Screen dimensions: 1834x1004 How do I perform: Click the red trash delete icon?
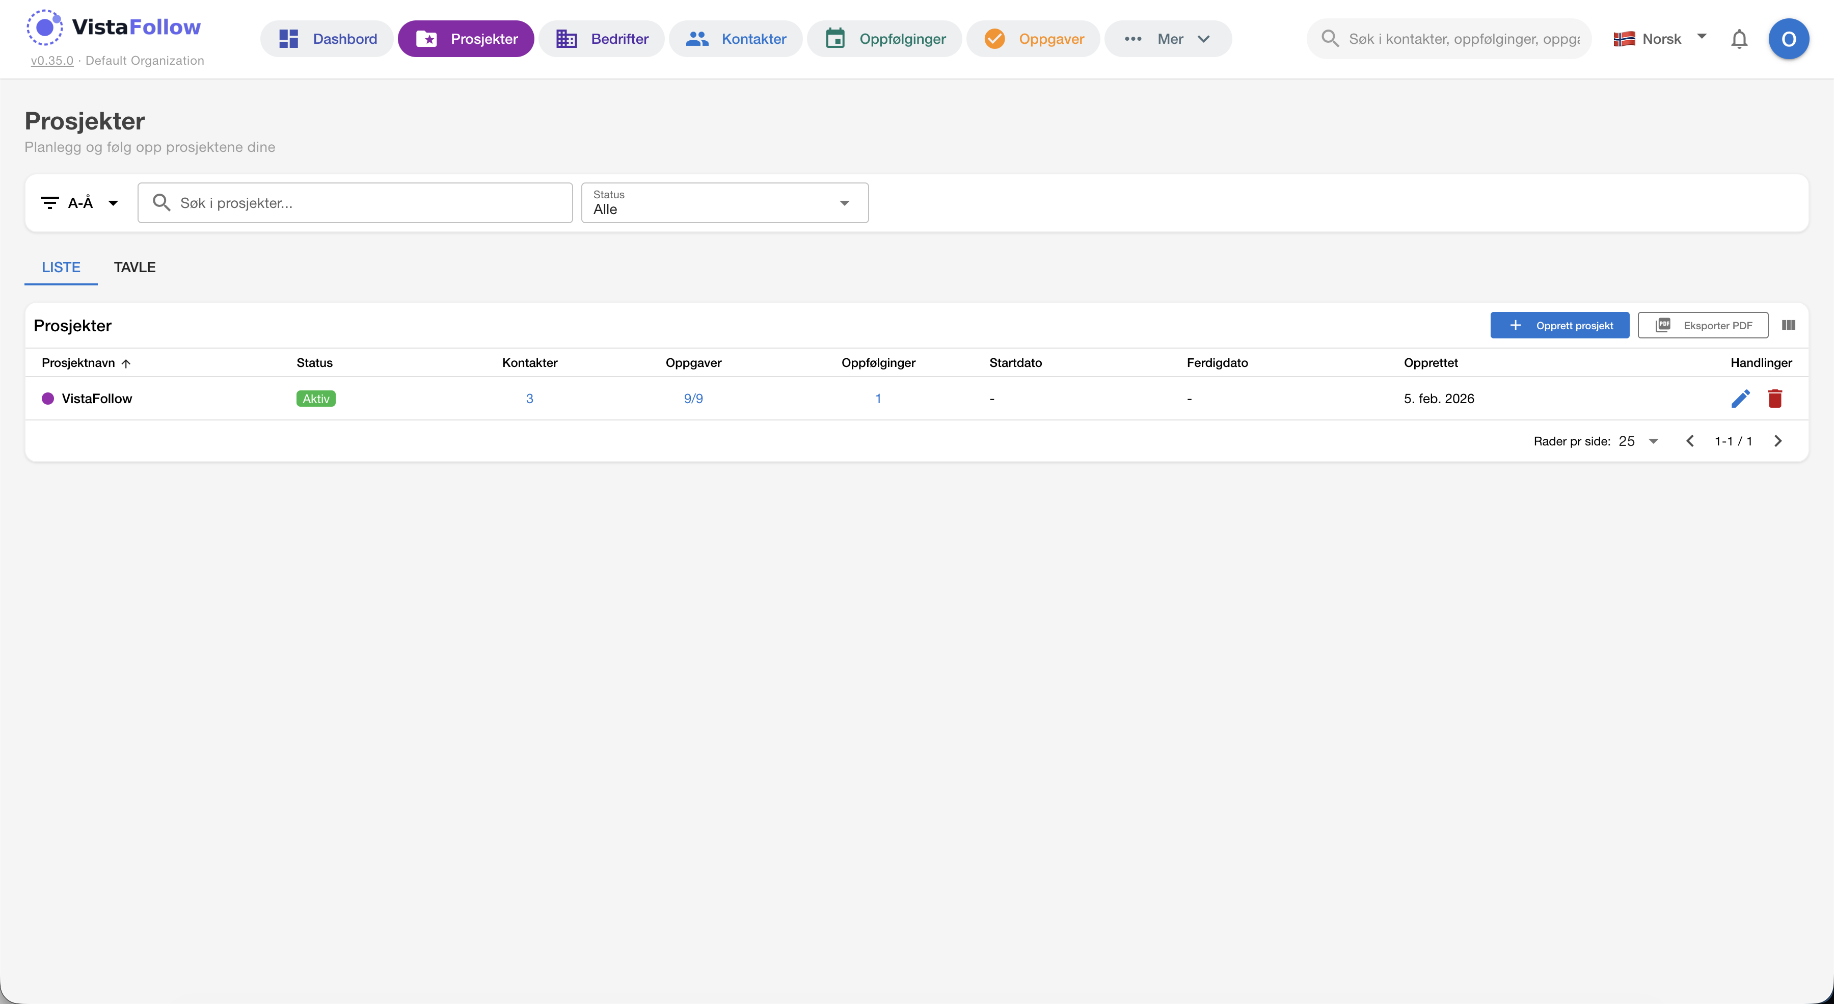pos(1774,399)
